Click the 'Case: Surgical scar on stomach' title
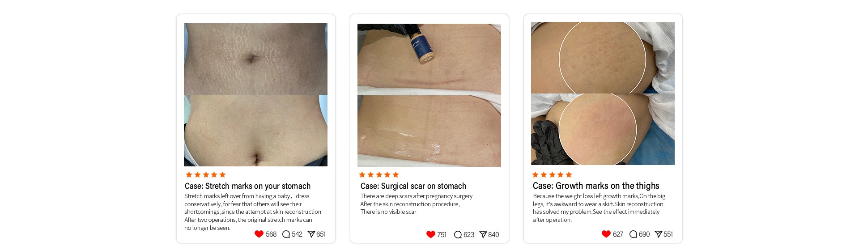Image resolution: width=859 pixels, height=246 pixels. (x=413, y=186)
